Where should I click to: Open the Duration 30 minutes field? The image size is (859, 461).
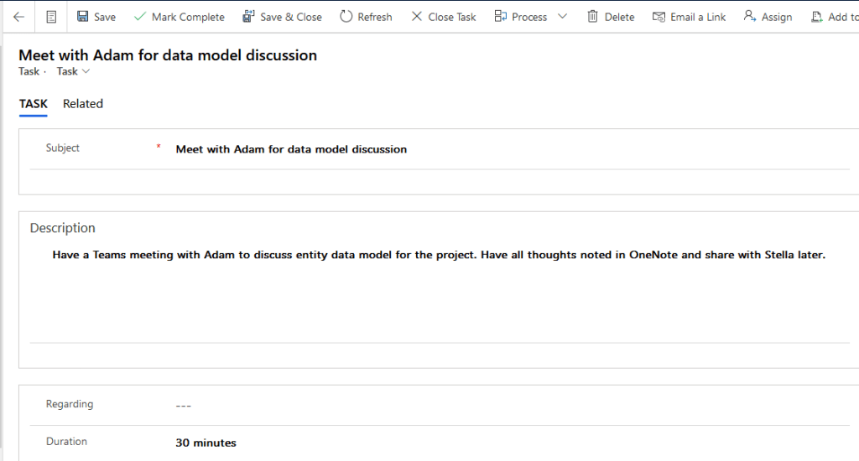[503, 443]
